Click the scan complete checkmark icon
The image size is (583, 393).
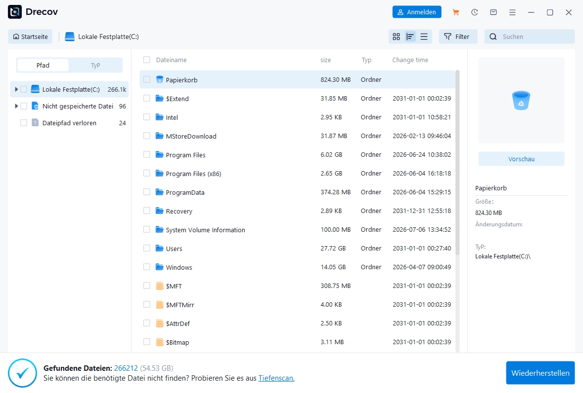pos(22,373)
